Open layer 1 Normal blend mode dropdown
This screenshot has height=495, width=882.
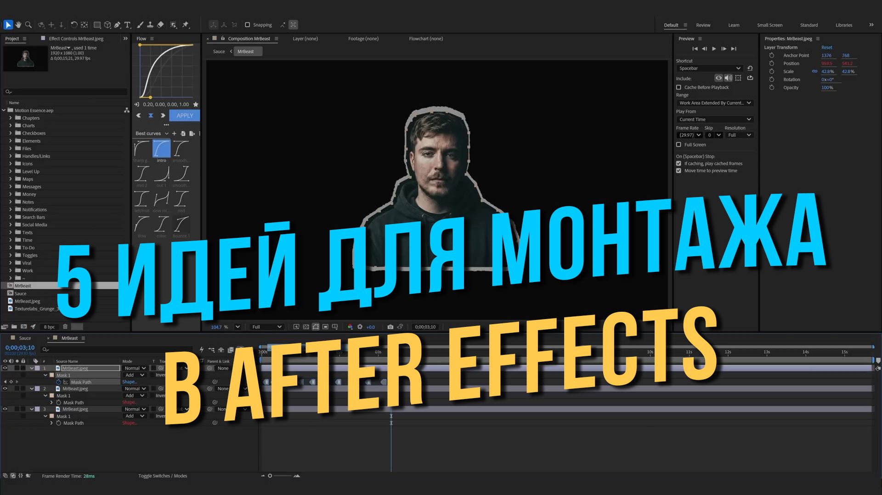pos(135,368)
